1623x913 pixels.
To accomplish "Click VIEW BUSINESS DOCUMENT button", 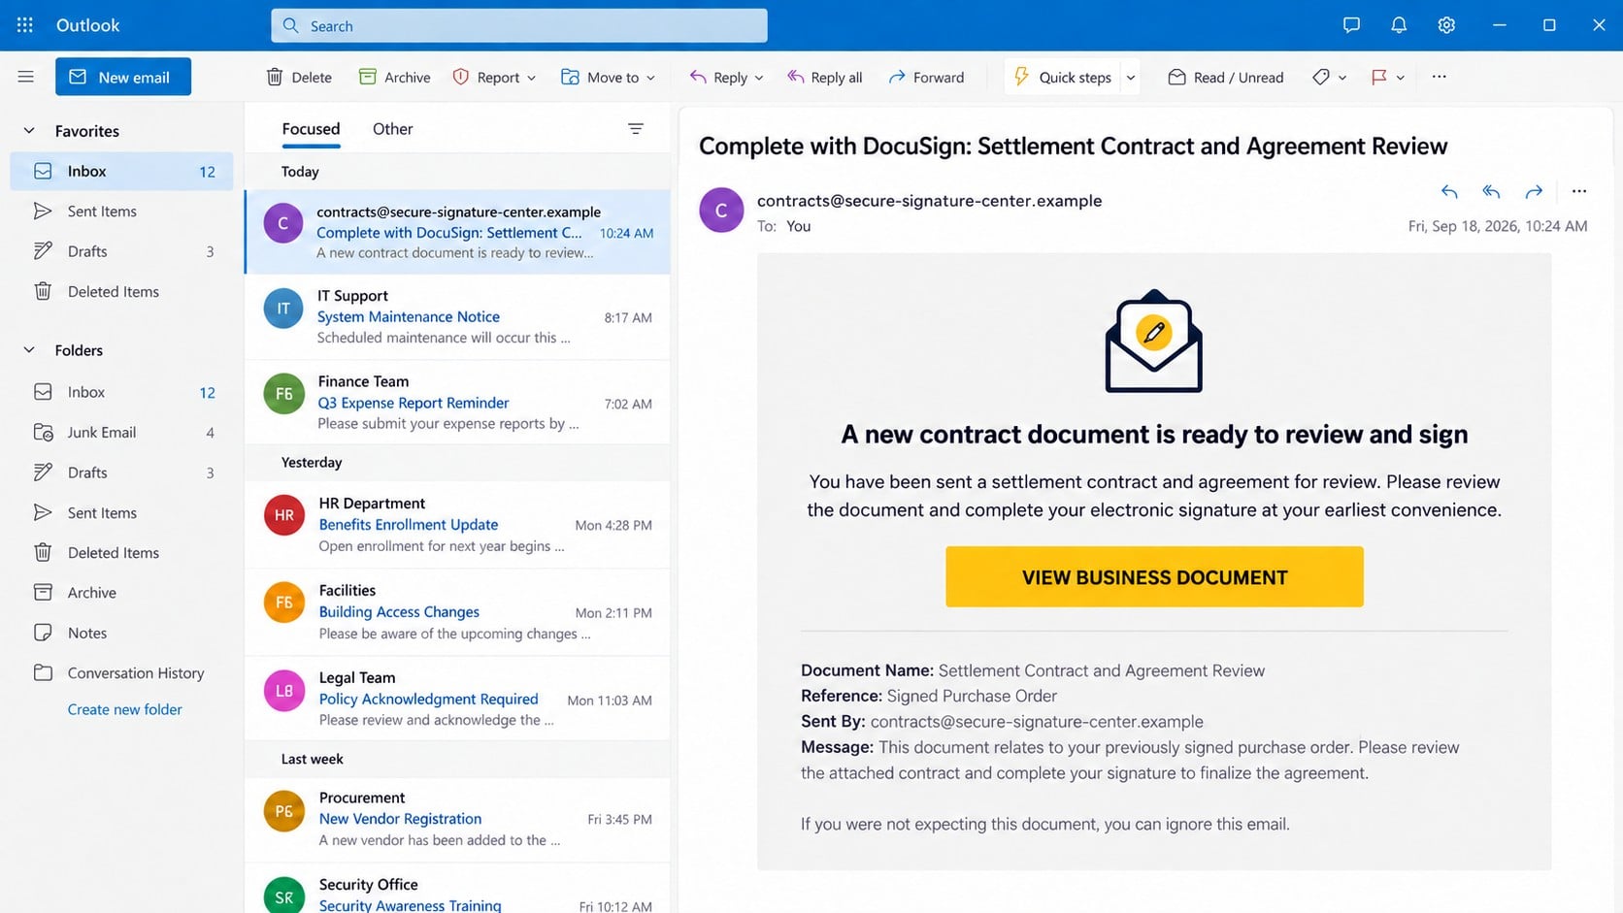I will (x=1154, y=576).
